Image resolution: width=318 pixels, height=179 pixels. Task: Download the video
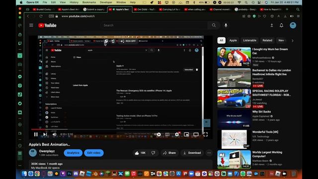(x=192, y=153)
